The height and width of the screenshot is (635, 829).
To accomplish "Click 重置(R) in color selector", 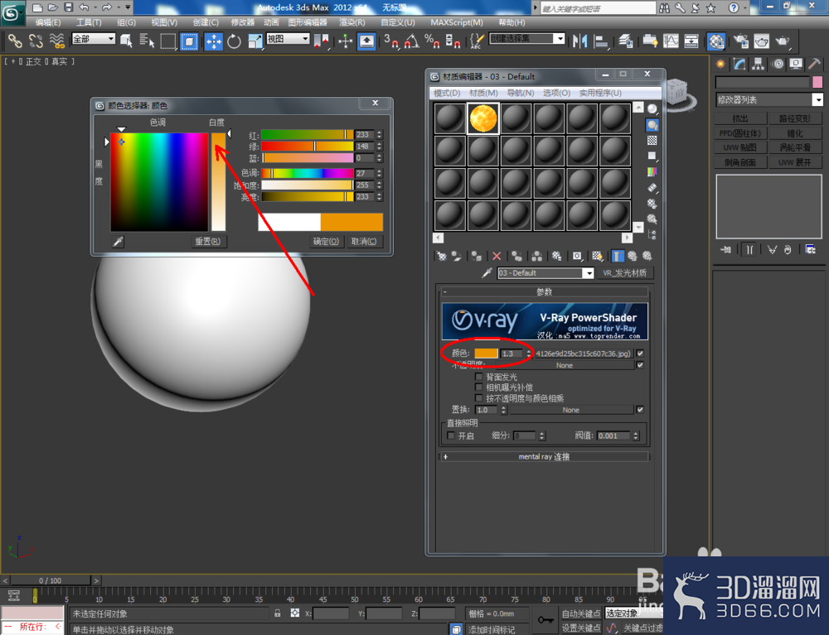I will pos(208,241).
